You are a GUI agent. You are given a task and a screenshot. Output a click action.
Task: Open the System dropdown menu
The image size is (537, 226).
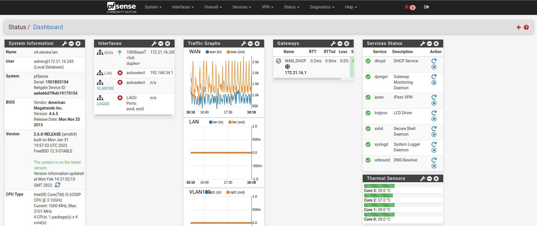tap(153, 7)
